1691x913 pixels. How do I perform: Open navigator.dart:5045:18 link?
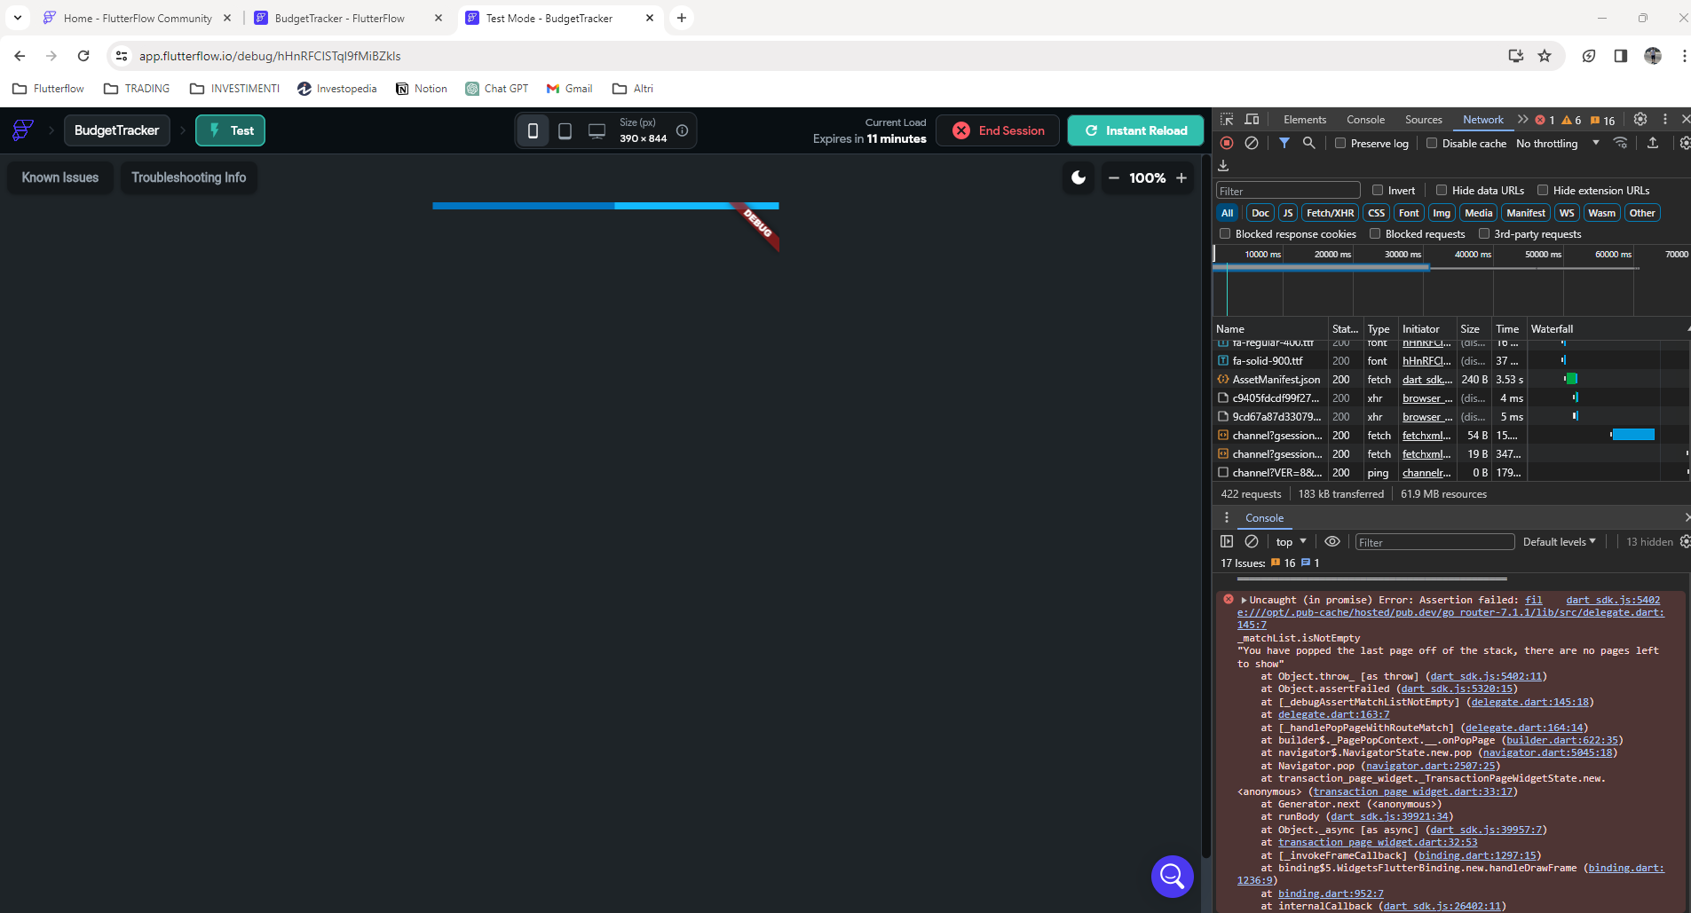point(1547,752)
